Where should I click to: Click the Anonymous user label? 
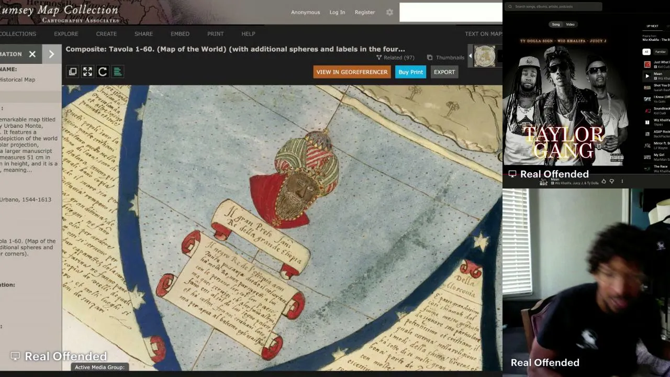click(x=305, y=12)
